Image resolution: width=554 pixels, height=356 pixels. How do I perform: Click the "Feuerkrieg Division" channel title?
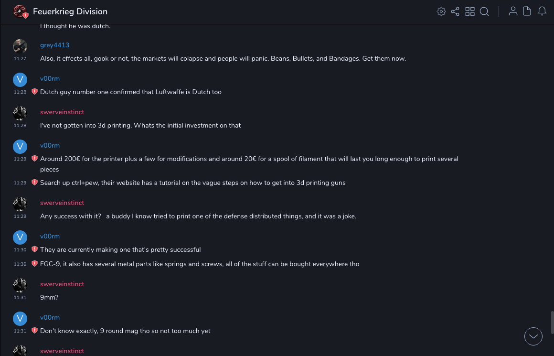(70, 11)
